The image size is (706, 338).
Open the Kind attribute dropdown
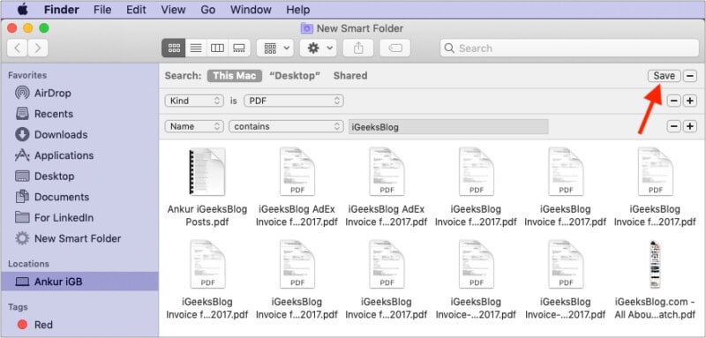pos(194,101)
